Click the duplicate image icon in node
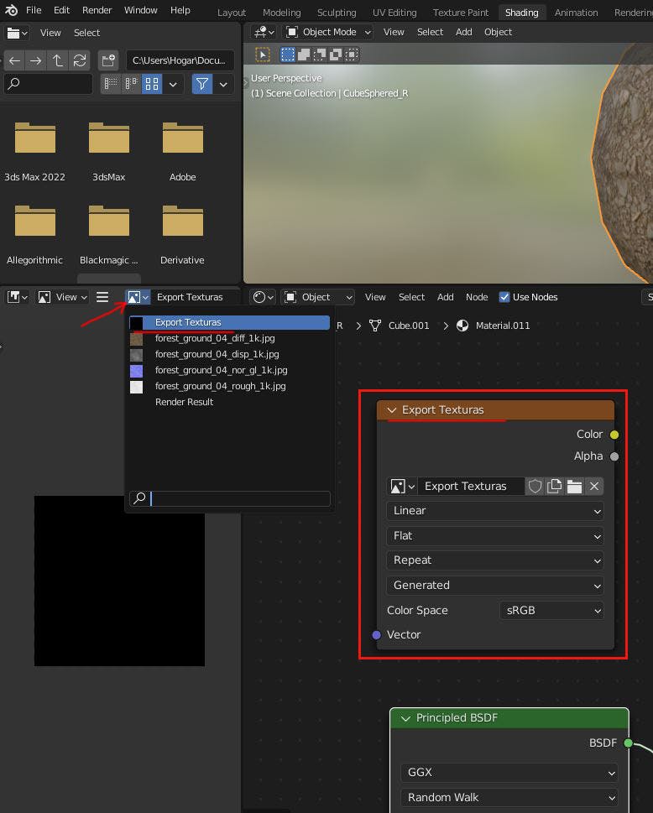 point(554,486)
